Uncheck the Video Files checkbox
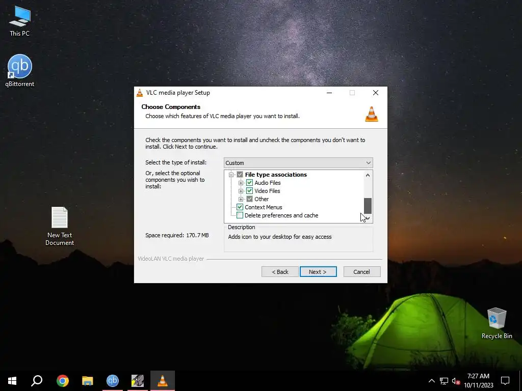Image resolution: width=522 pixels, height=391 pixels. tap(249, 191)
